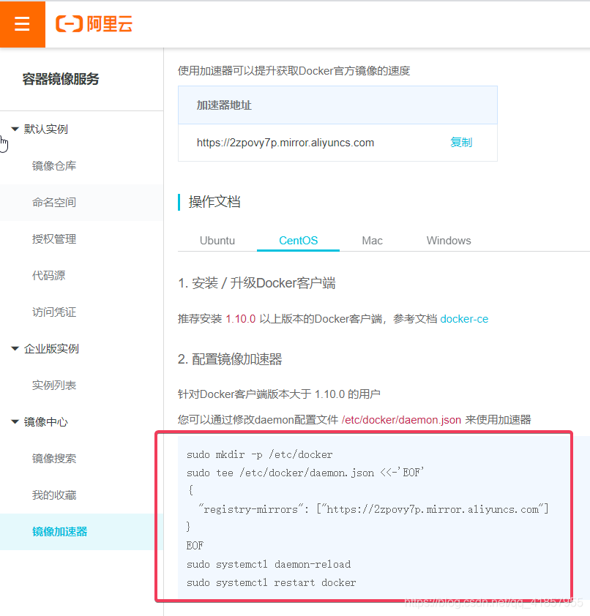
Task: Click the 操作文档 section heading
Action: (x=214, y=201)
